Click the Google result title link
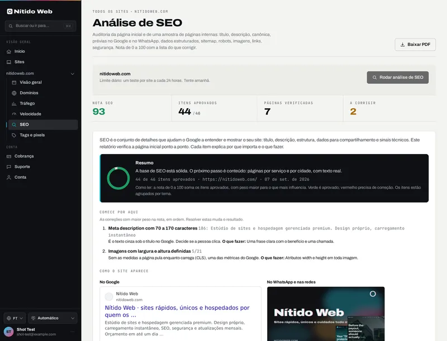 (x=177, y=311)
